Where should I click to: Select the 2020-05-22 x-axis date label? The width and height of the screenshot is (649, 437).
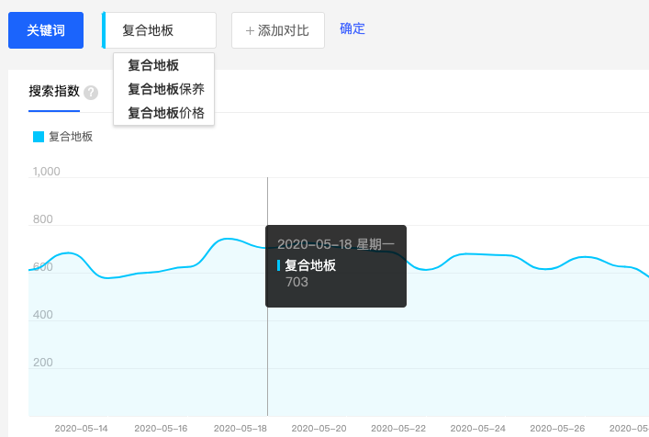399,428
